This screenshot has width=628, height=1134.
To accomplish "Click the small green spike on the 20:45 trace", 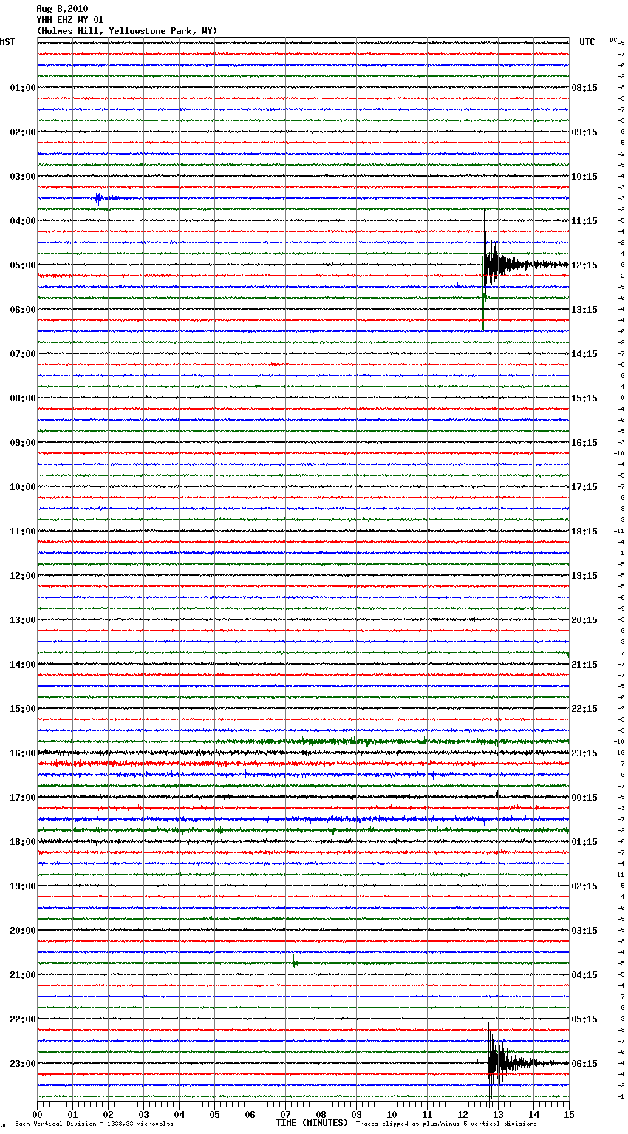I will [x=294, y=963].
